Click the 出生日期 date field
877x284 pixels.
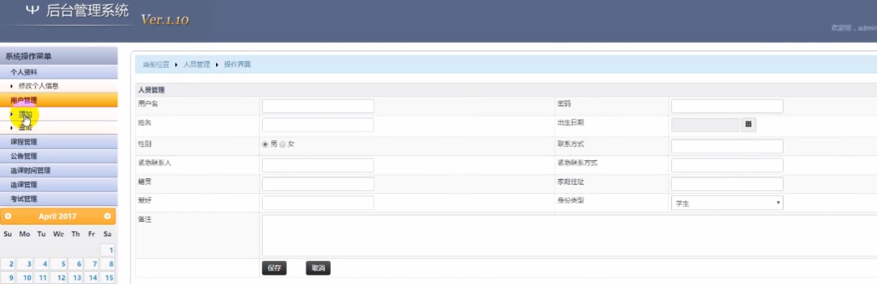[x=705, y=124]
